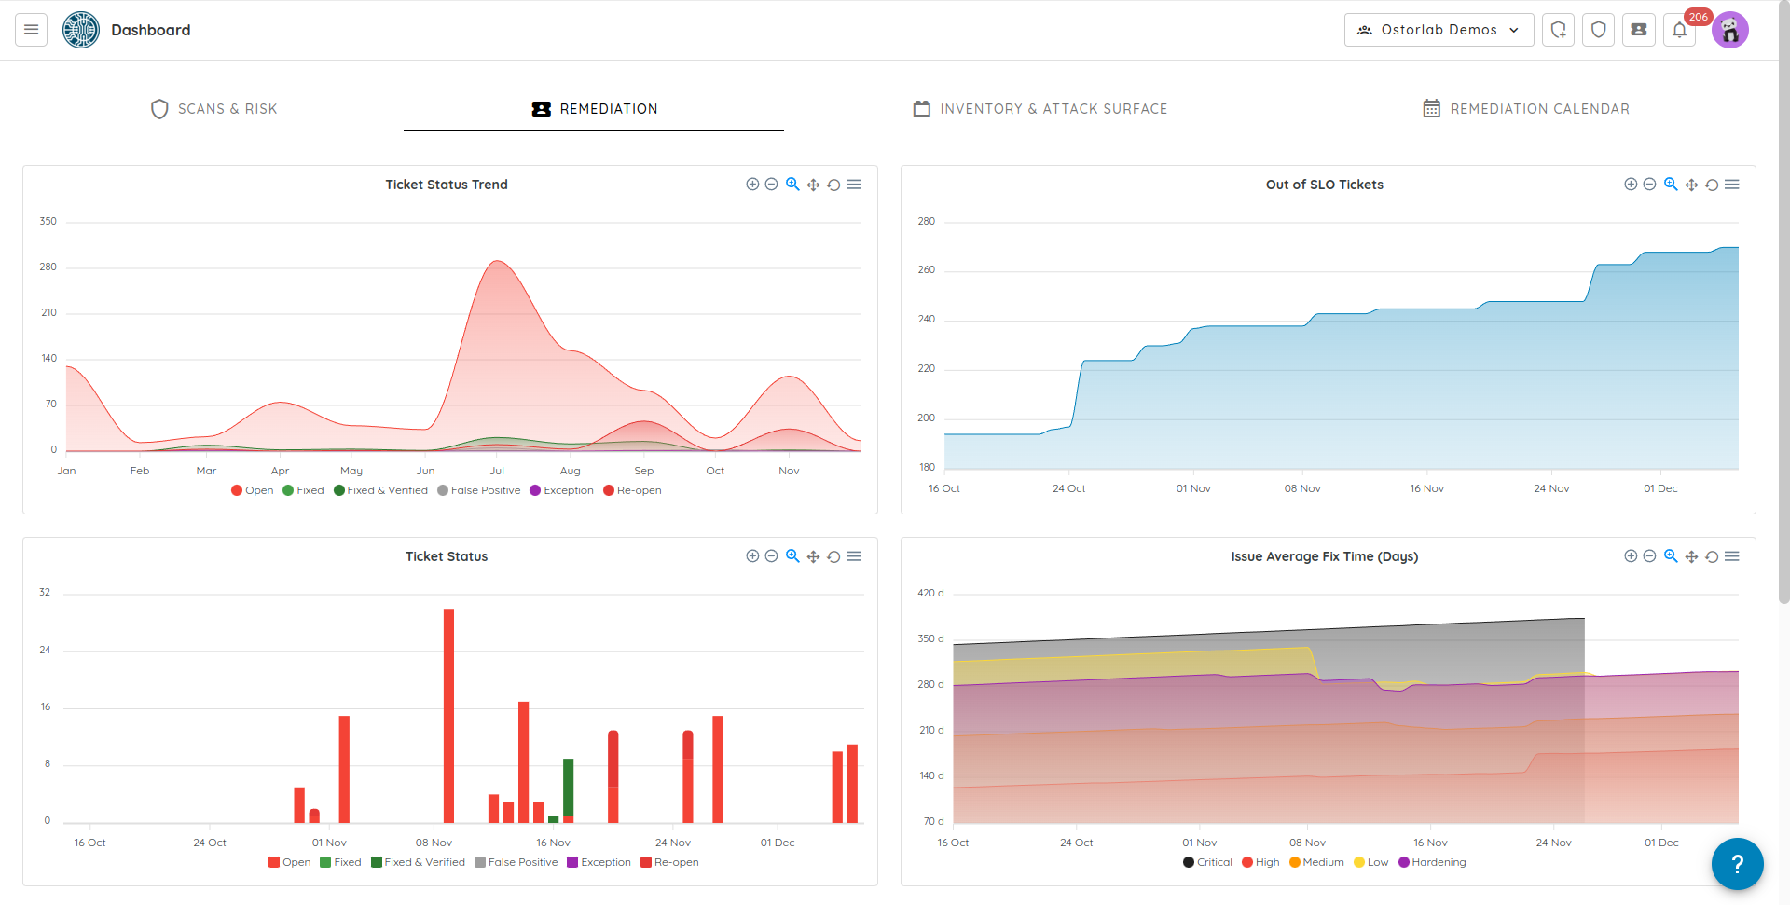Hide Critical series in Fix Time legend
Viewport: 1790px width, 905px height.
(1207, 862)
